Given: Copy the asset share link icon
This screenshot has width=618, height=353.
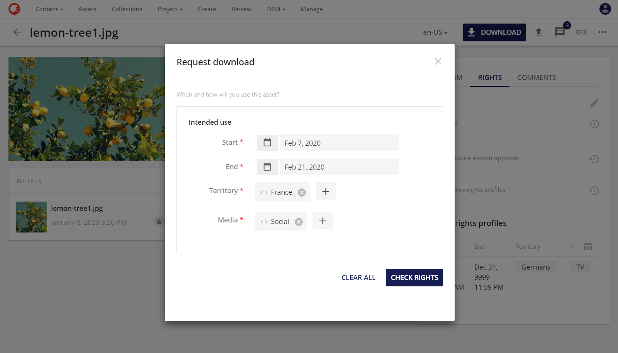Looking at the screenshot, I should pos(581,32).
